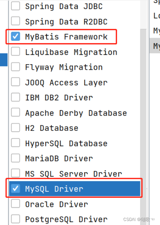Select the Oracle Driver label

tap(57, 204)
